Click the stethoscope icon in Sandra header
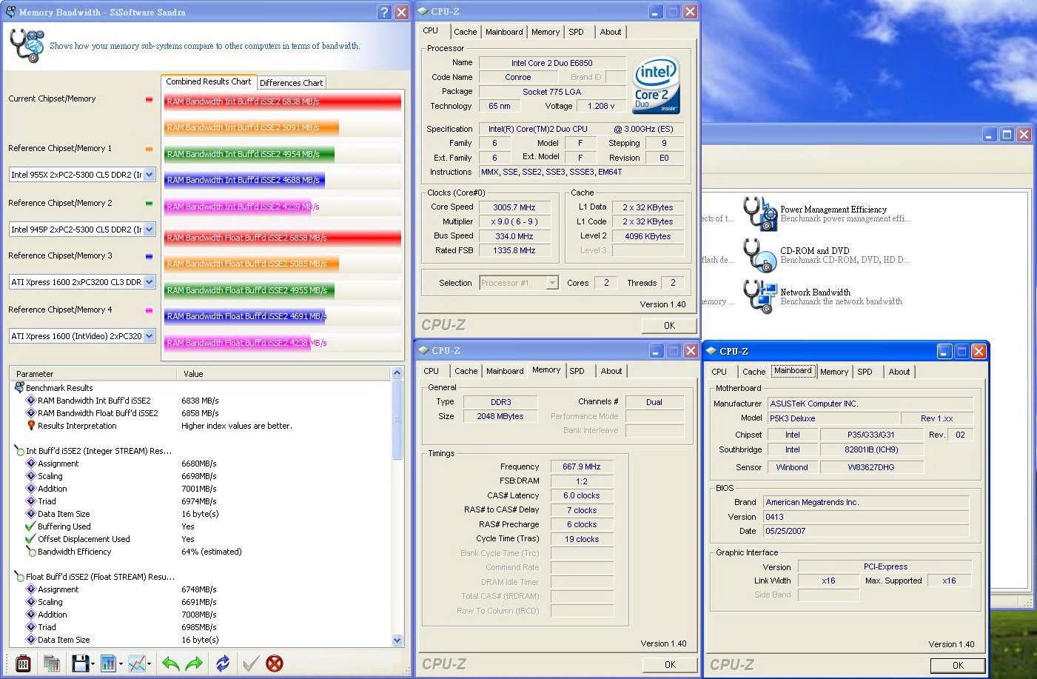Viewport: 1037px width, 679px height. click(27, 46)
